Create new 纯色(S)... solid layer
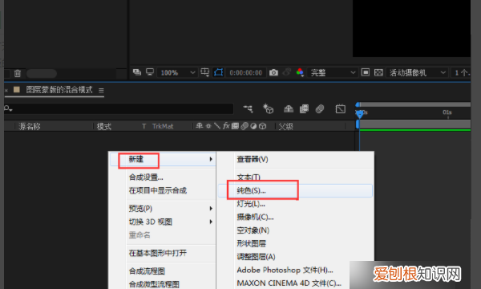The height and width of the screenshot is (289, 481). (295, 190)
